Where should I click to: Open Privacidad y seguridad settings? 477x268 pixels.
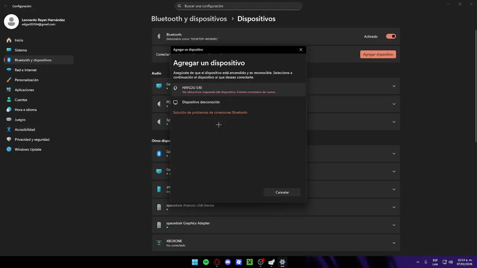coord(38,140)
